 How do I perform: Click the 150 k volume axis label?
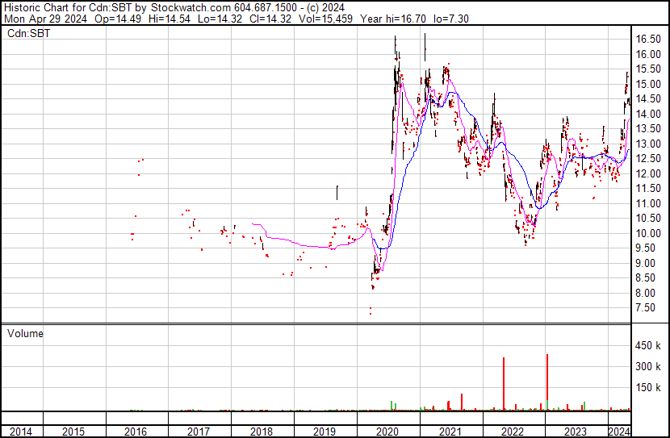[x=648, y=387]
